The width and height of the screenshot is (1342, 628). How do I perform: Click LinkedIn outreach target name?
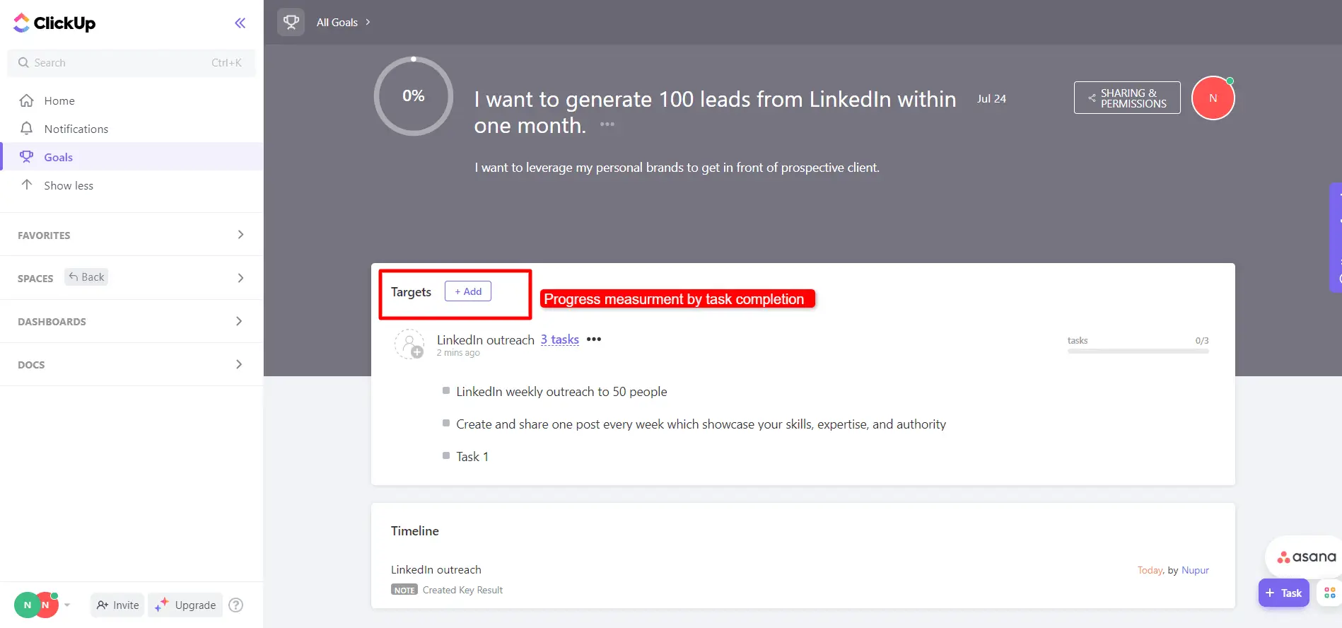tap(485, 340)
